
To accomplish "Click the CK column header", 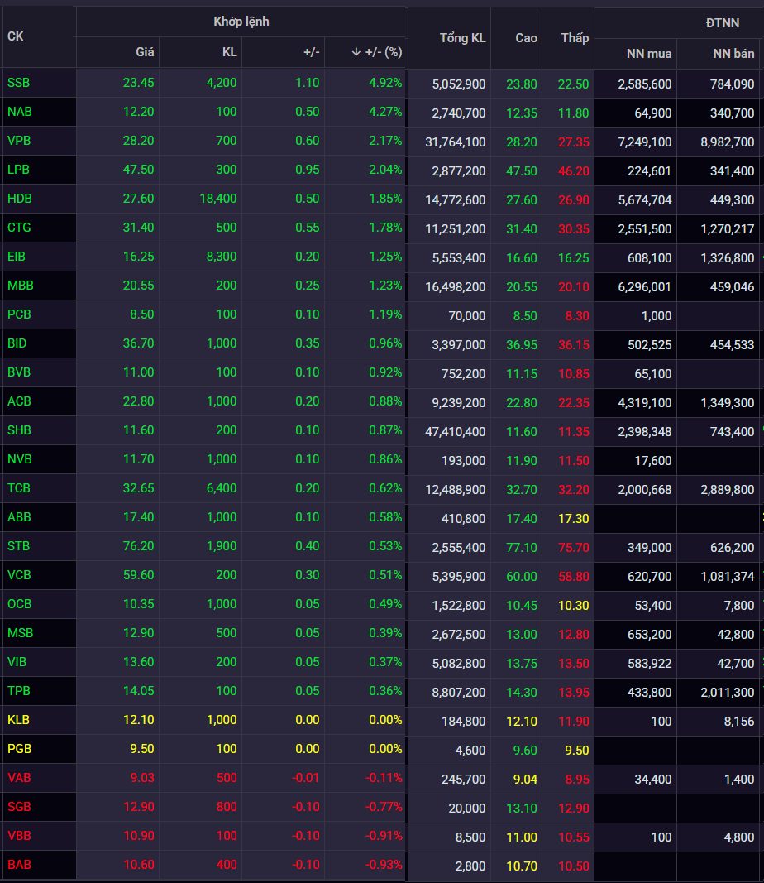I will click(x=16, y=36).
